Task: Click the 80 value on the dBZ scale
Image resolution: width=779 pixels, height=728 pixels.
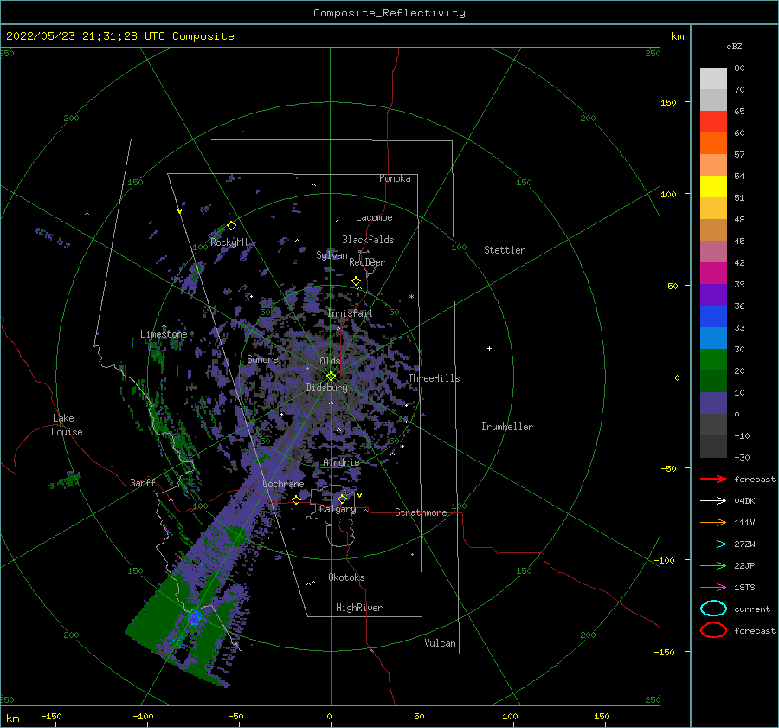Action: point(739,68)
